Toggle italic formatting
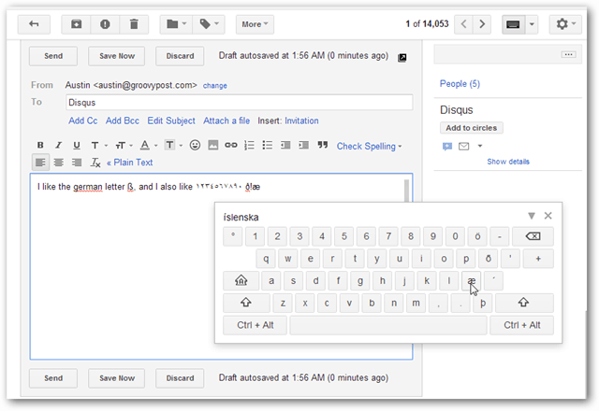Image resolution: width=599 pixels, height=411 pixels. point(58,146)
